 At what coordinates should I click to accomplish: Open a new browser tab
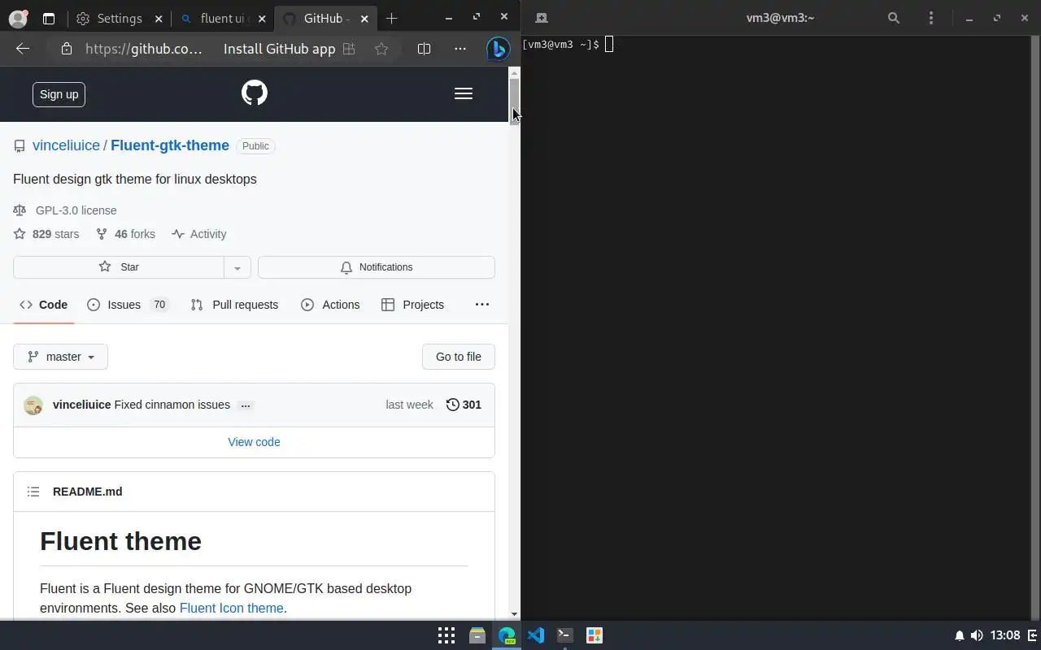pyautogui.click(x=392, y=18)
